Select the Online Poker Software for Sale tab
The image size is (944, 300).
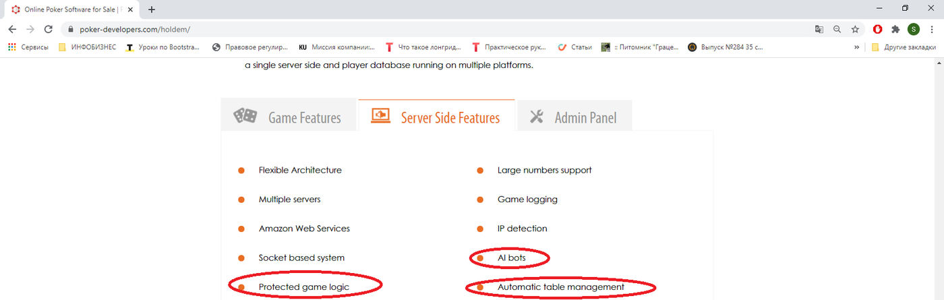coord(73,9)
